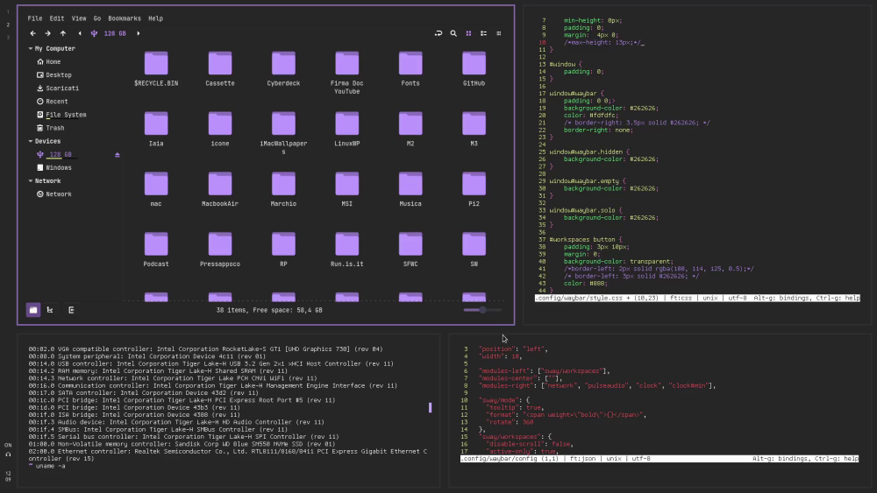Image resolution: width=877 pixels, height=493 pixels.
Task: Select the MacbookAir folder
Action: tap(220, 190)
